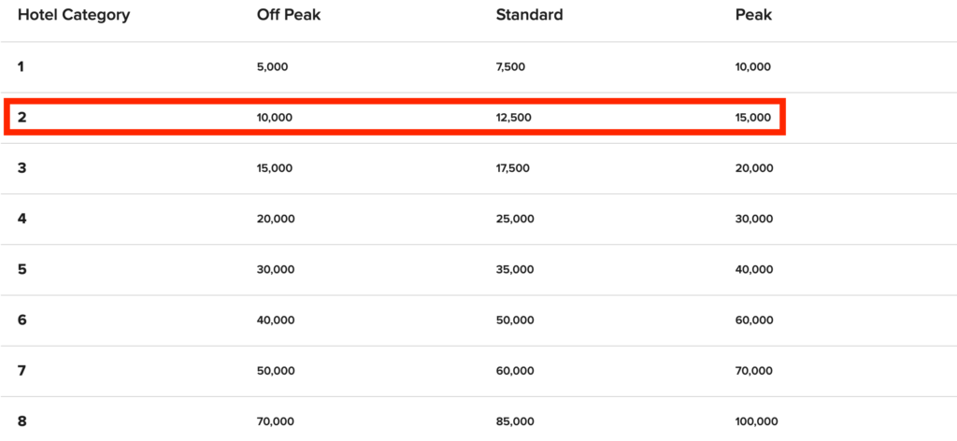This screenshot has height=441, width=957.
Task: Click the Off Peak column header
Action: pos(289,15)
